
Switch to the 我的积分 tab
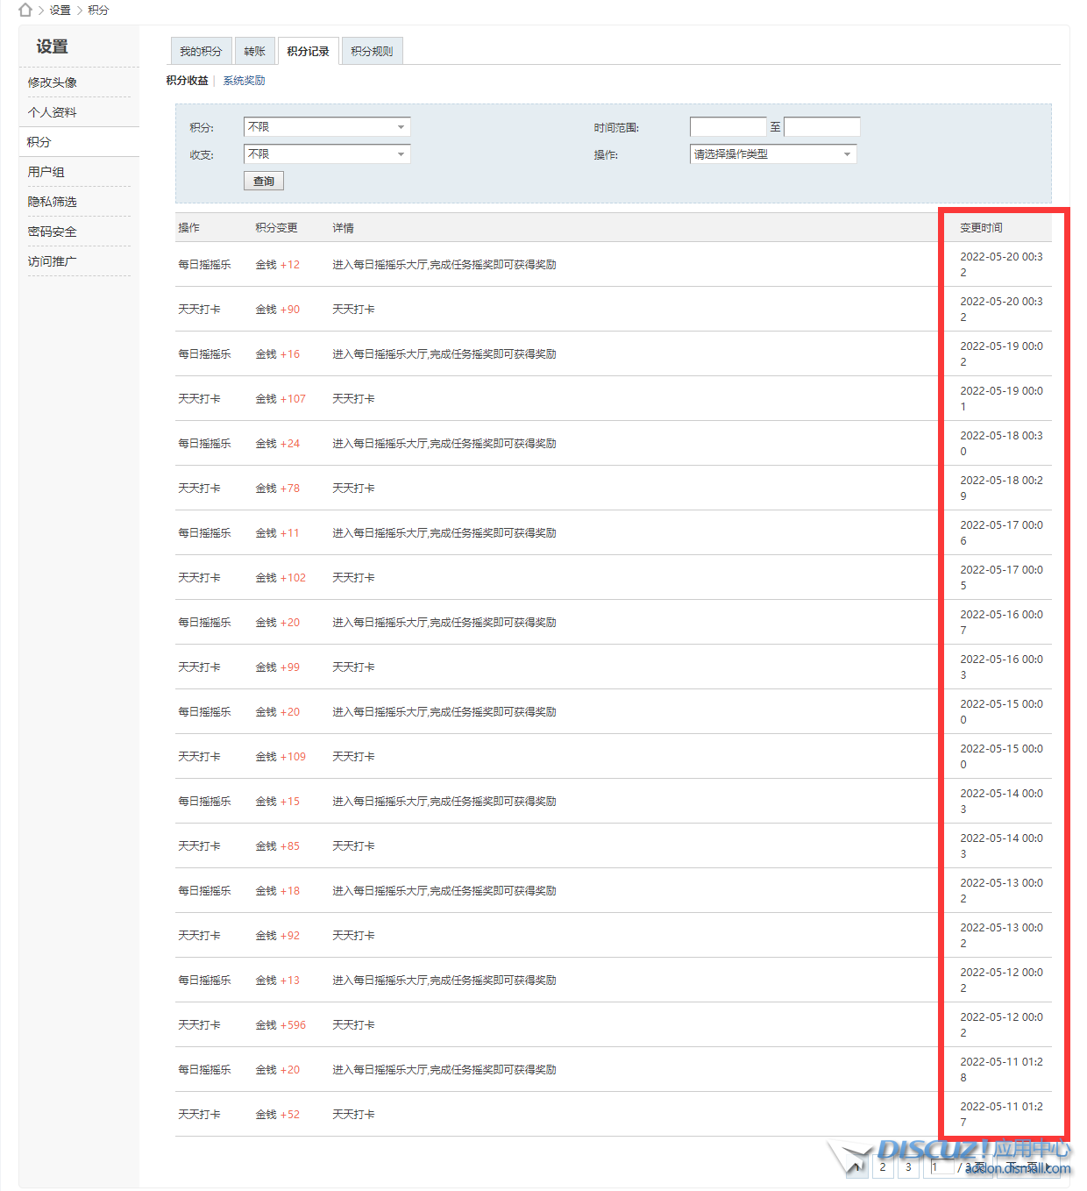(201, 52)
